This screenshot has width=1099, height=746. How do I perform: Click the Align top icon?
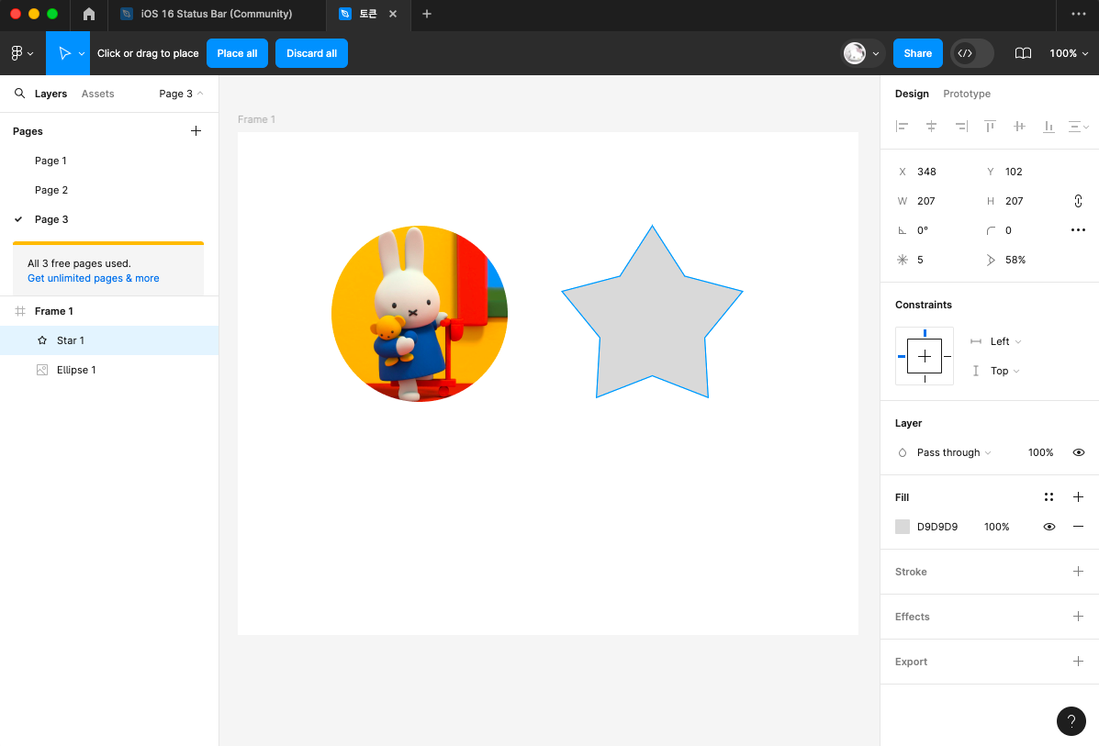(990, 126)
